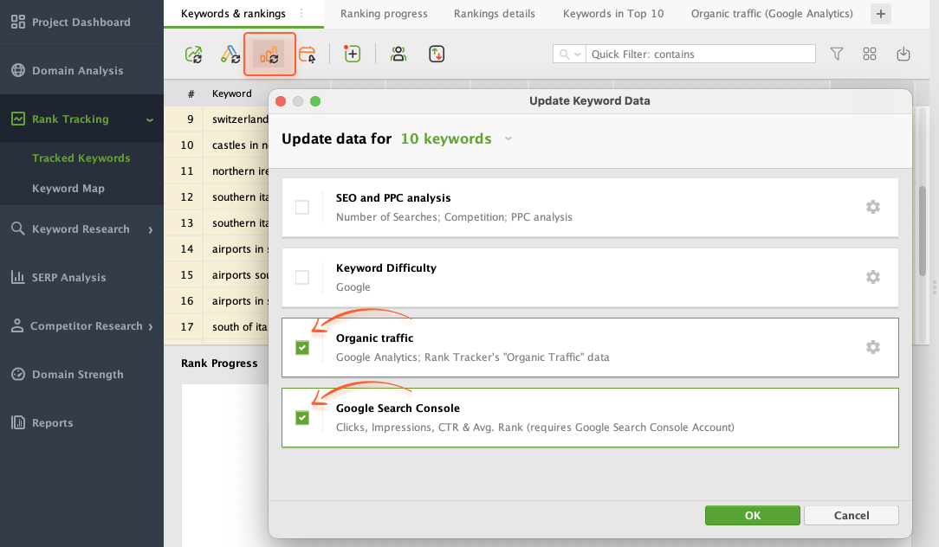
Task: Enable the SEO and PPC analysis checkbox
Action: pyautogui.click(x=302, y=207)
